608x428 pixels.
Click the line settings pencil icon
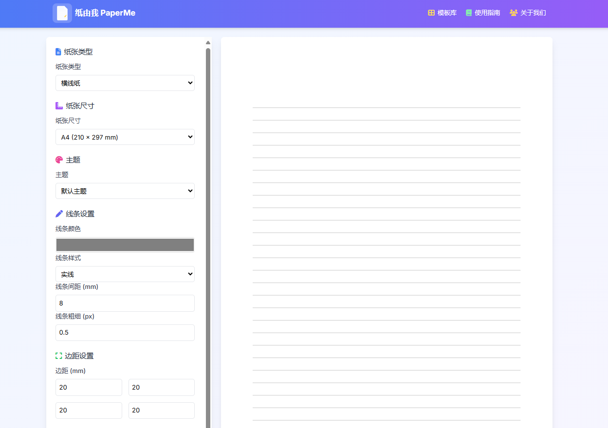tap(59, 214)
